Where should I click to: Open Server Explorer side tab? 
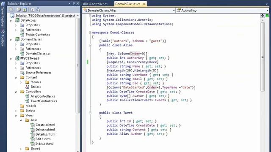3,14
